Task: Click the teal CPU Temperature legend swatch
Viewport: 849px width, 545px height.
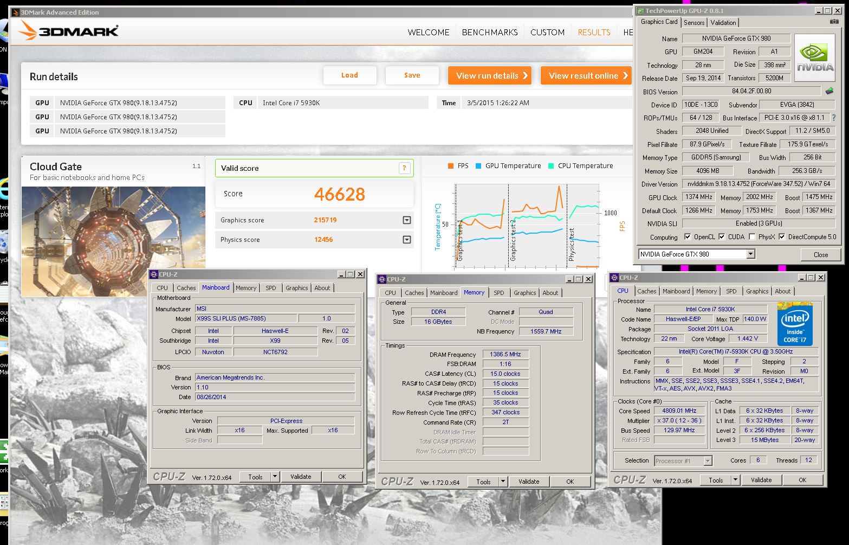Action: (x=551, y=166)
